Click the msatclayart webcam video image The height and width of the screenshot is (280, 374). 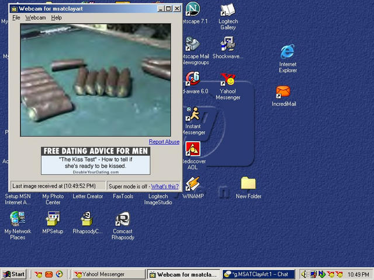tap(96, 80)
